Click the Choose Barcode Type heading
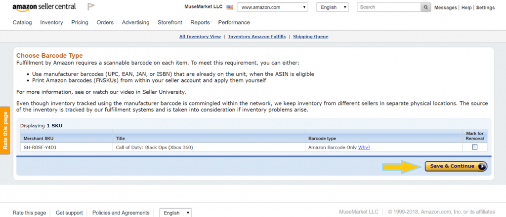Image resolution: width=506 pixels, height=217 pixels. (49, 56)
